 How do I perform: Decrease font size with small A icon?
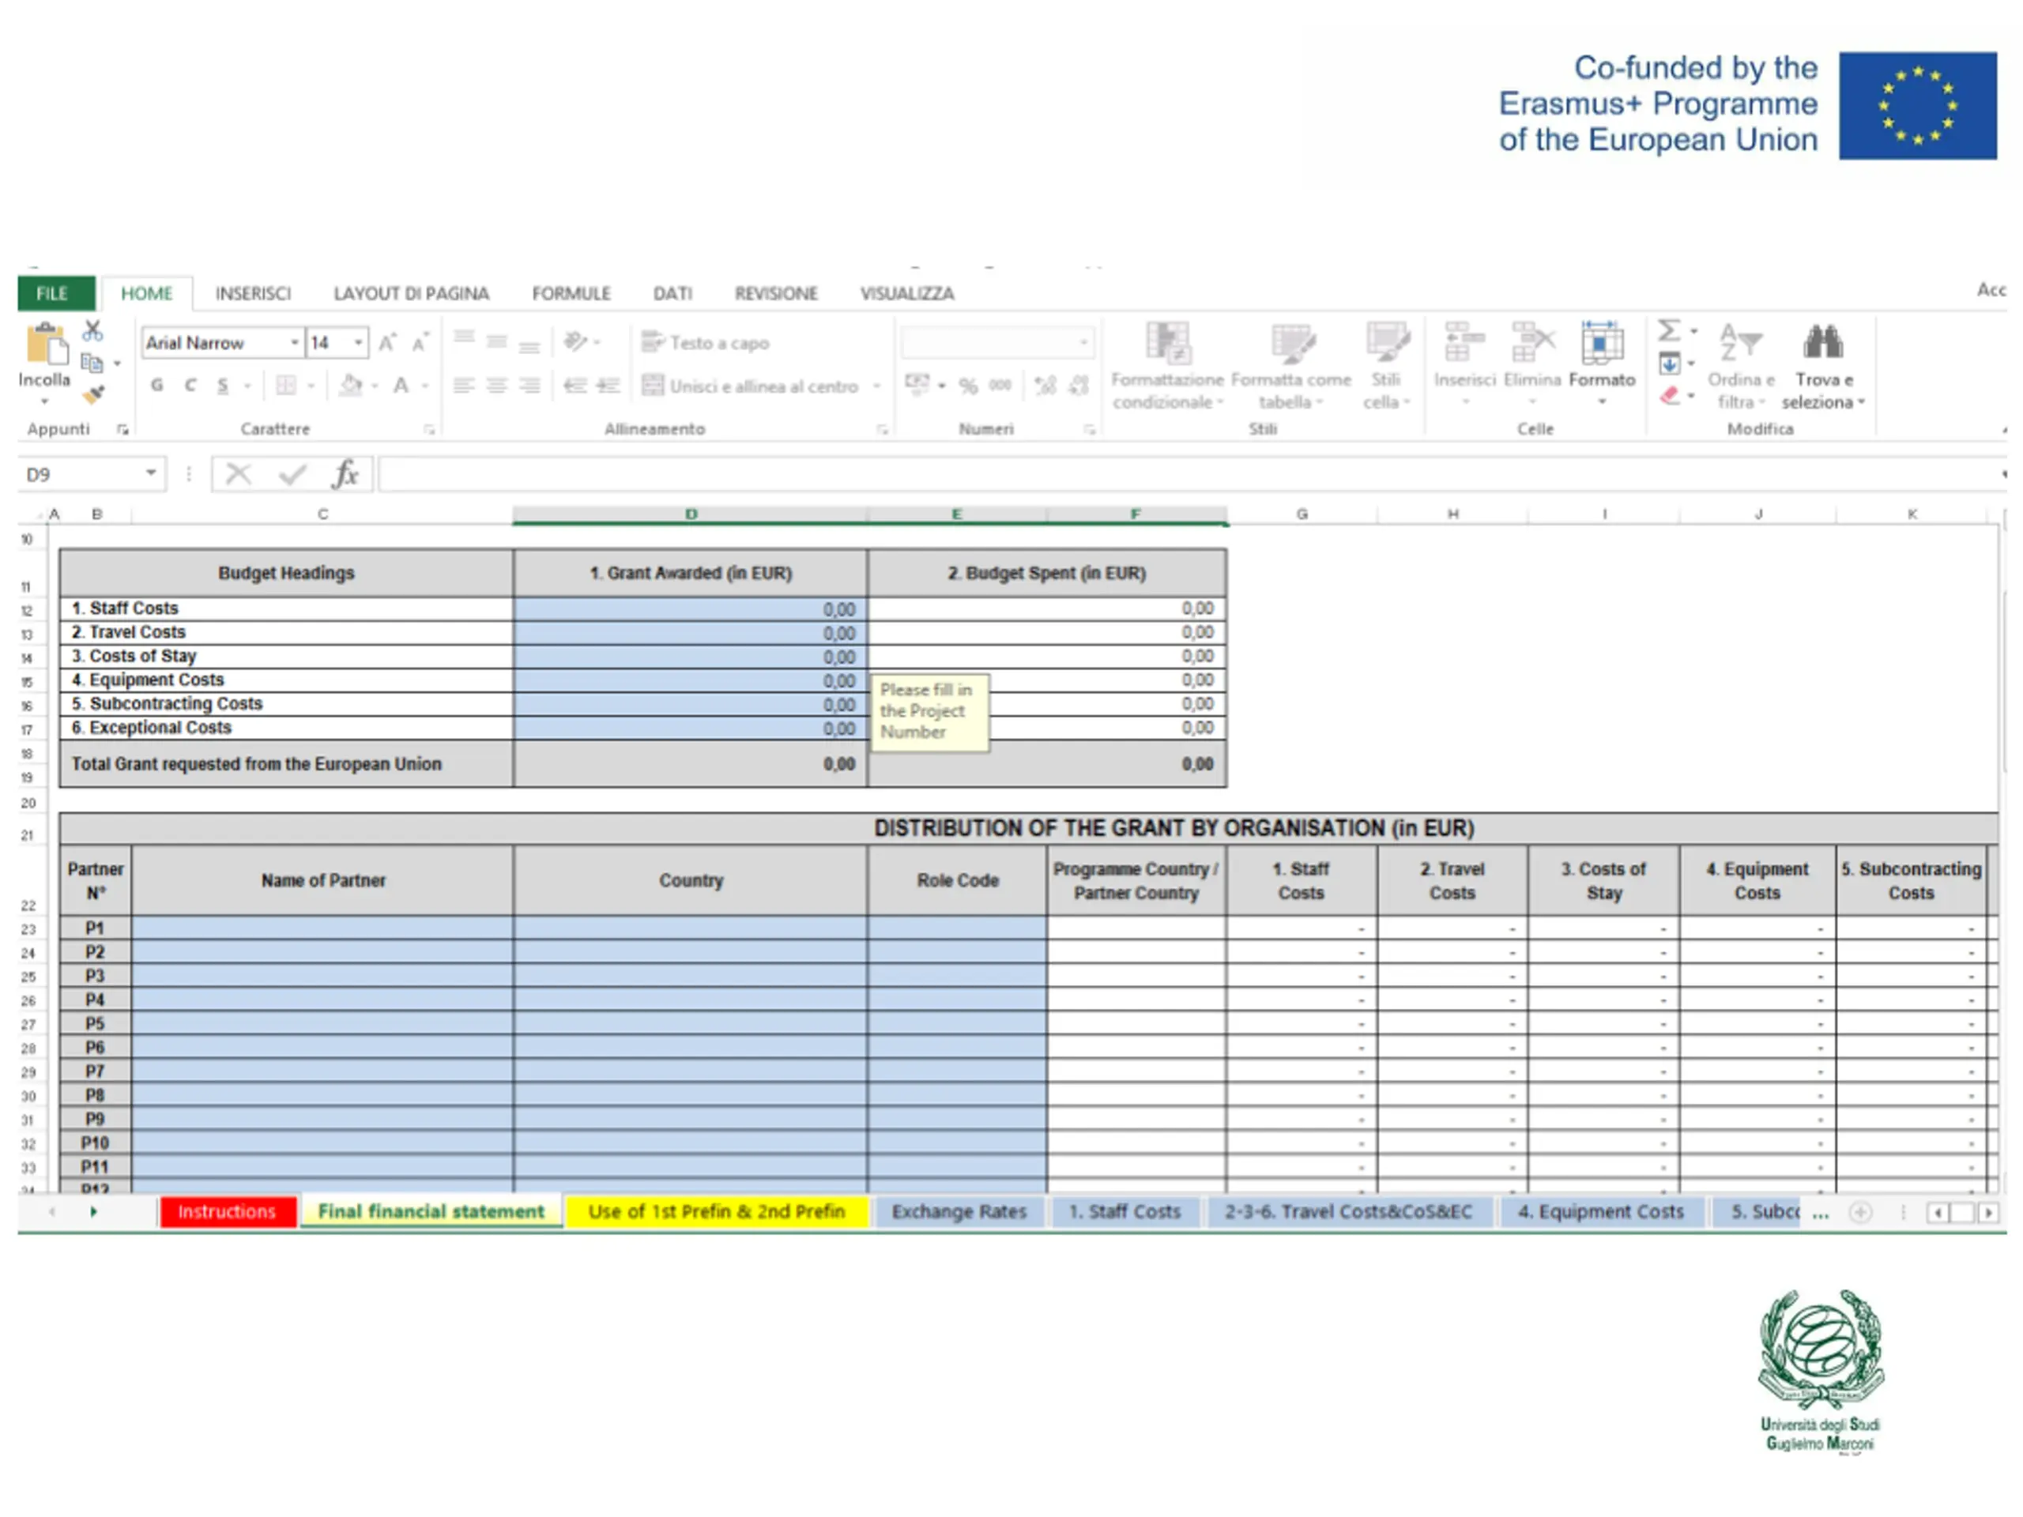click(x=420, y=343)
